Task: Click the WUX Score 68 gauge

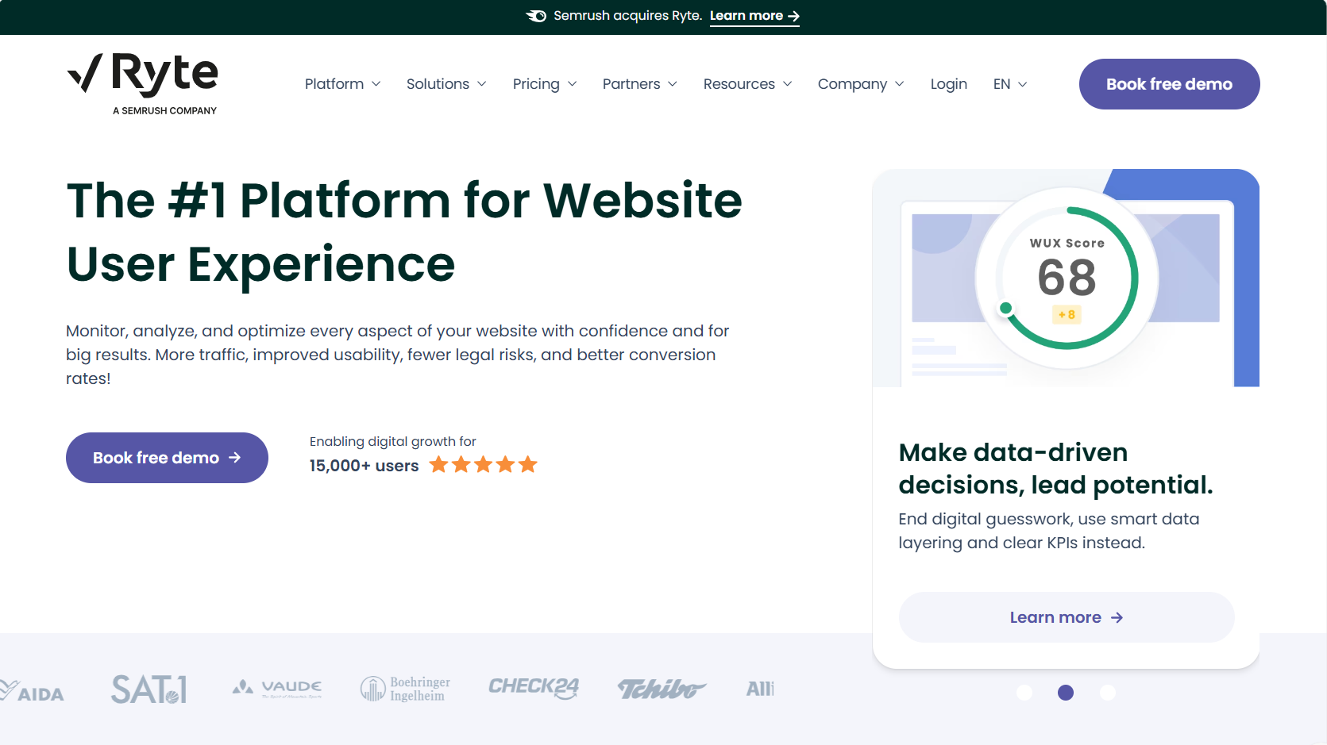Action: click(1067, 278)
